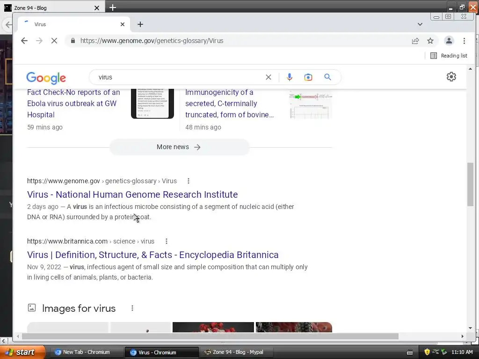
Task: Click the horizontal scrollbar thumb
Action: tap(210, 337)
